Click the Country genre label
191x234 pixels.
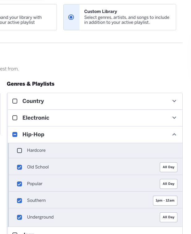click(x=33, y=101)
